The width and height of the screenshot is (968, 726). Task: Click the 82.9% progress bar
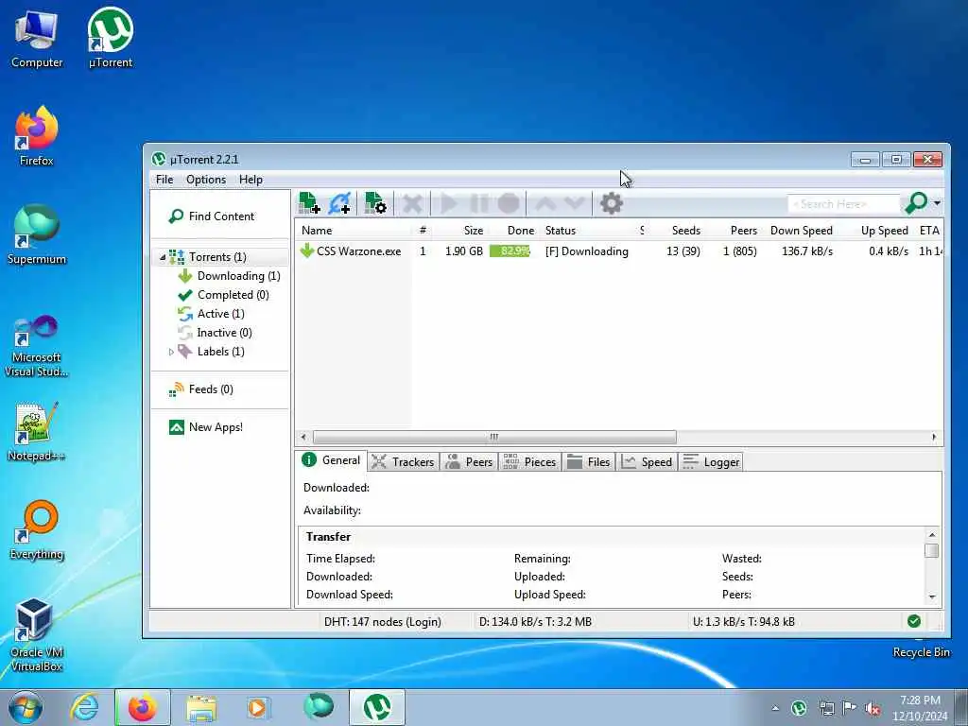click(510, 251)
